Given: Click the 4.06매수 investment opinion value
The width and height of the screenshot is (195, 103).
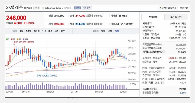Looking at the screenshot, I should coord(172,58).
